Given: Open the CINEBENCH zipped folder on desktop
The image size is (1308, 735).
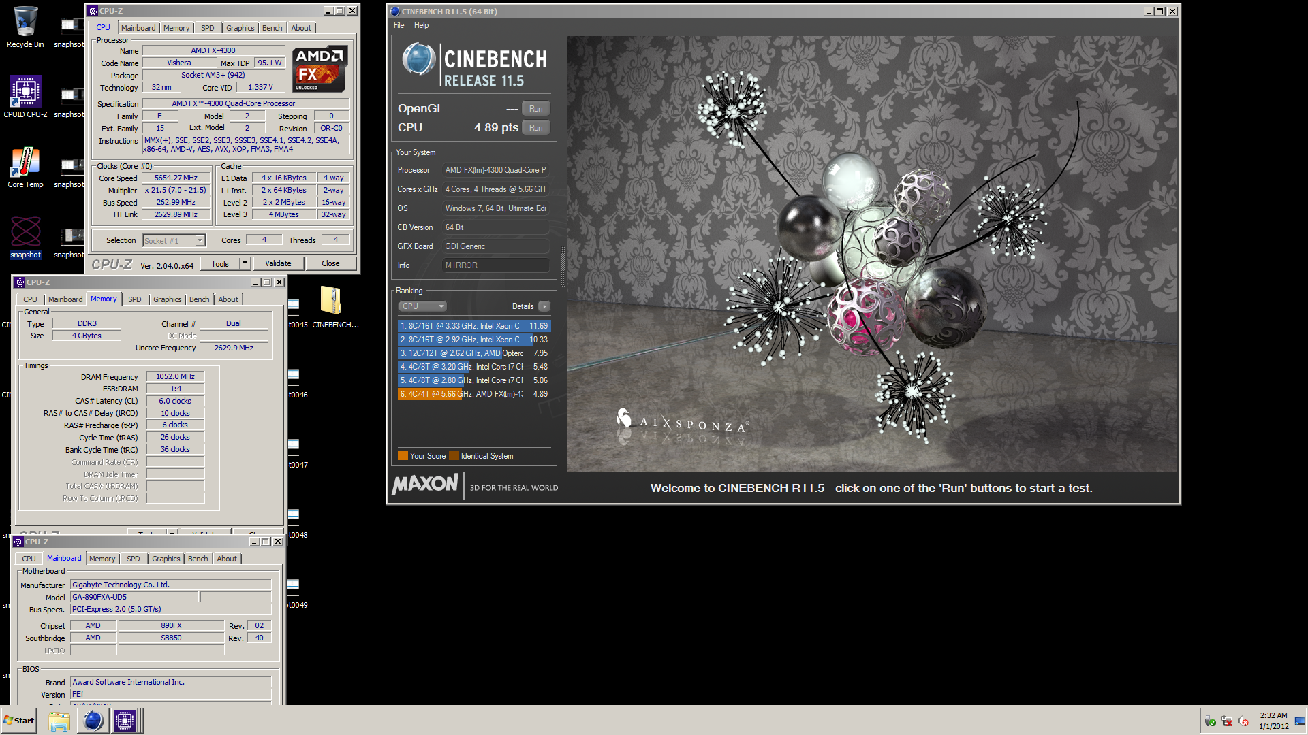Looking at the screenshot, I should (x=332, y=306).
